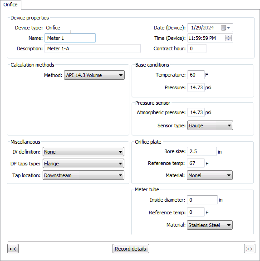Click the previous record << button

pos(13,249)
